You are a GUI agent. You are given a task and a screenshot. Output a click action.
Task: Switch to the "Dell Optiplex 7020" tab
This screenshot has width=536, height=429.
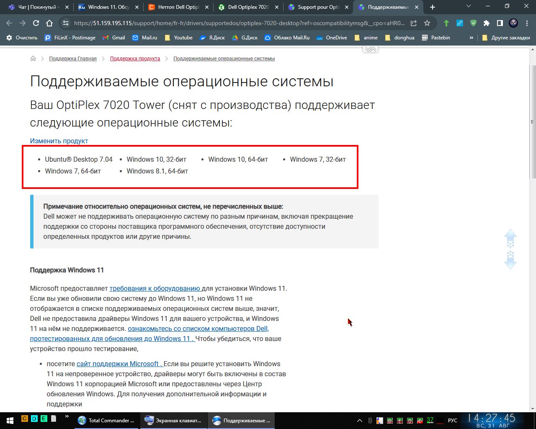248,7
